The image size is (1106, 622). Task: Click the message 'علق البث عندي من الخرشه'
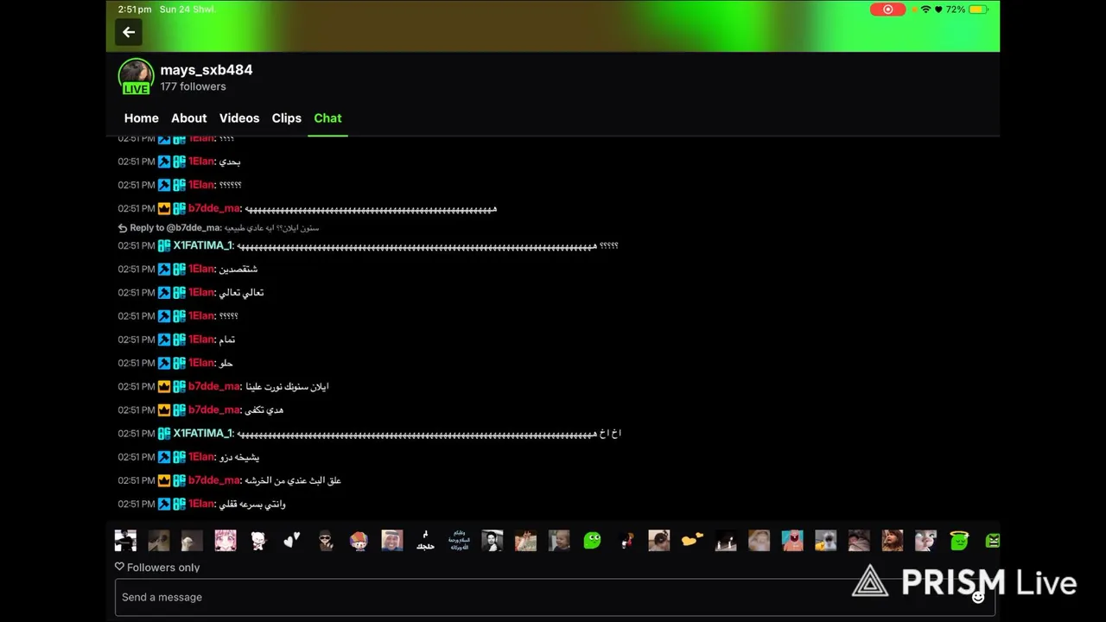[293, 480]
